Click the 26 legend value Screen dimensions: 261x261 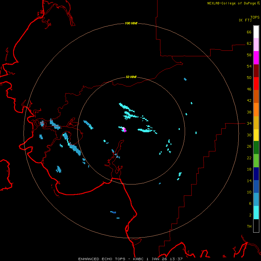249,146
